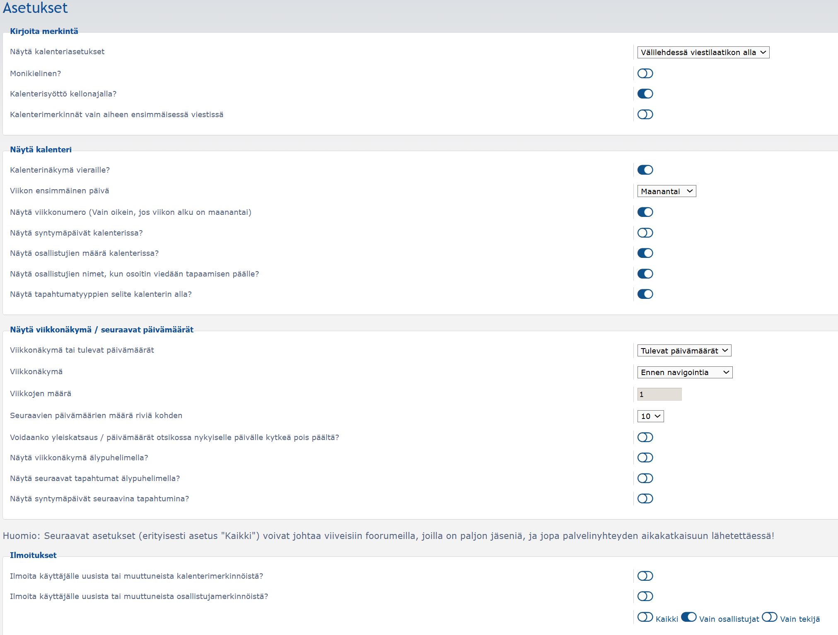Select the Vain tekijä notification option
Image resolution: width=838 pixels, height=635 pixels.
pos(769,617)
